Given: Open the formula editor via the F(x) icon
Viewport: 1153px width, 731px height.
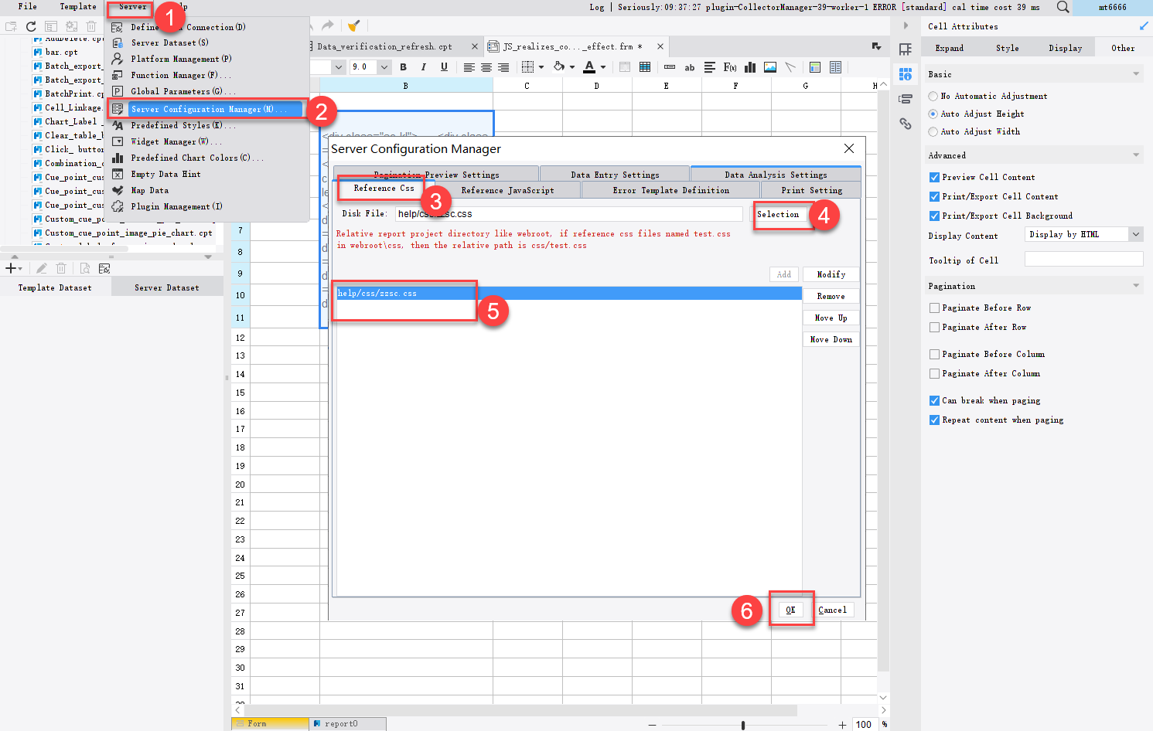Looking at the screenshot, I should pos(729,67).
